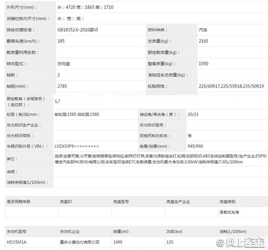Select the 选装:全景天窗 options description text
Image resolution: width=268 pixels, height=250 pixels.
(161, 159)
